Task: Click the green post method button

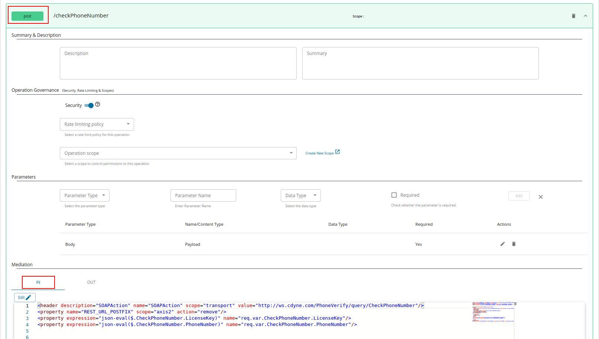Action: coord(27,16)
